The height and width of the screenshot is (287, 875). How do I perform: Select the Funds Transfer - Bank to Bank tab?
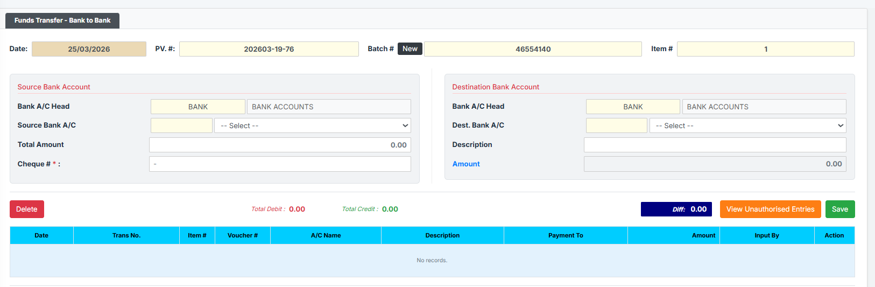coord(62,20)
